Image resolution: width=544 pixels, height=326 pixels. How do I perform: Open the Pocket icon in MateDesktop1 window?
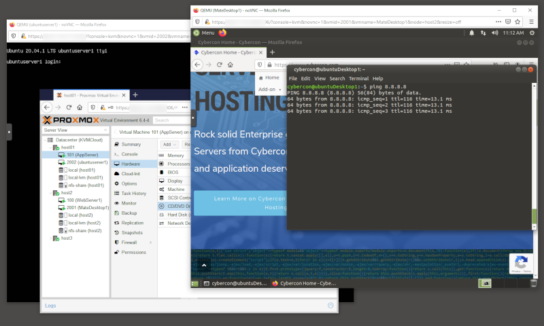pyautogui.click(x=508, y=22)
